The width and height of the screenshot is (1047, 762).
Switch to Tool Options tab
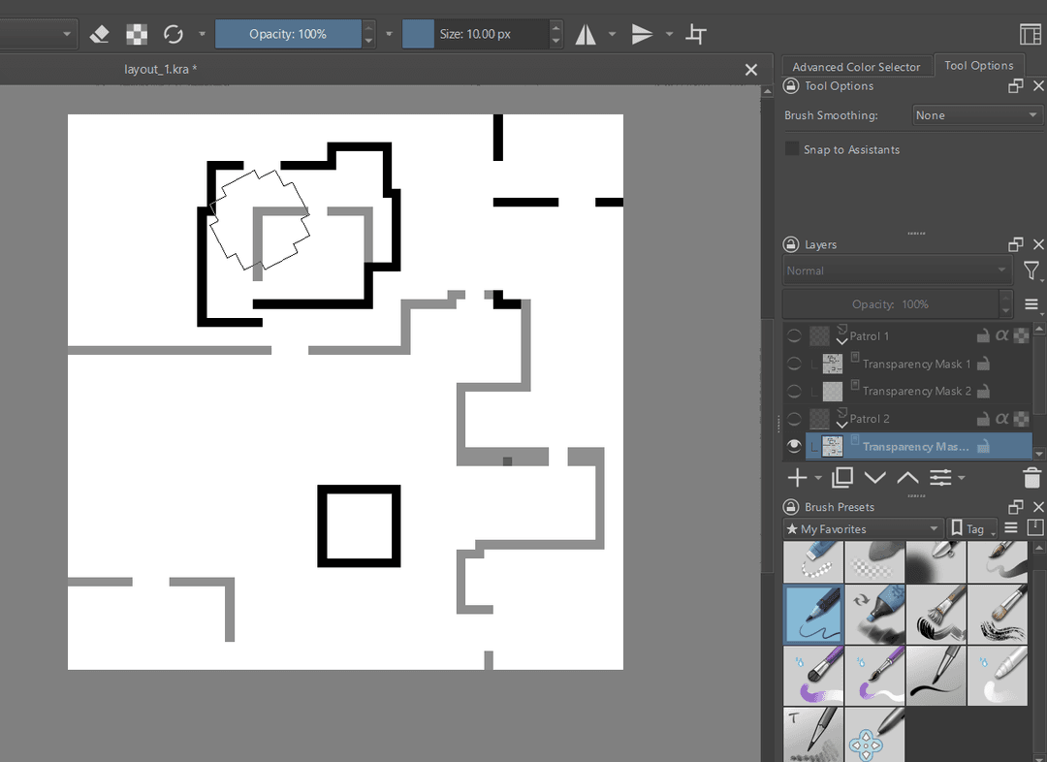979,66
